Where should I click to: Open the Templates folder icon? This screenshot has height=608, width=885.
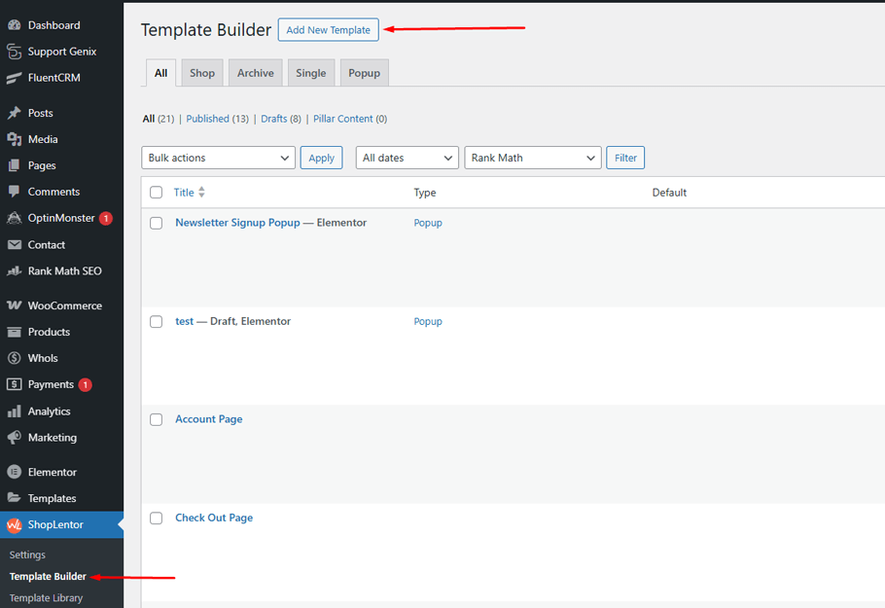15,498
